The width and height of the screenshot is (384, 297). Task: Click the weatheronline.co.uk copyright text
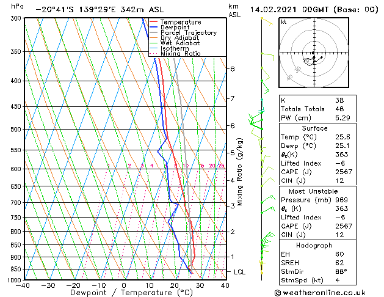point(320,293)
